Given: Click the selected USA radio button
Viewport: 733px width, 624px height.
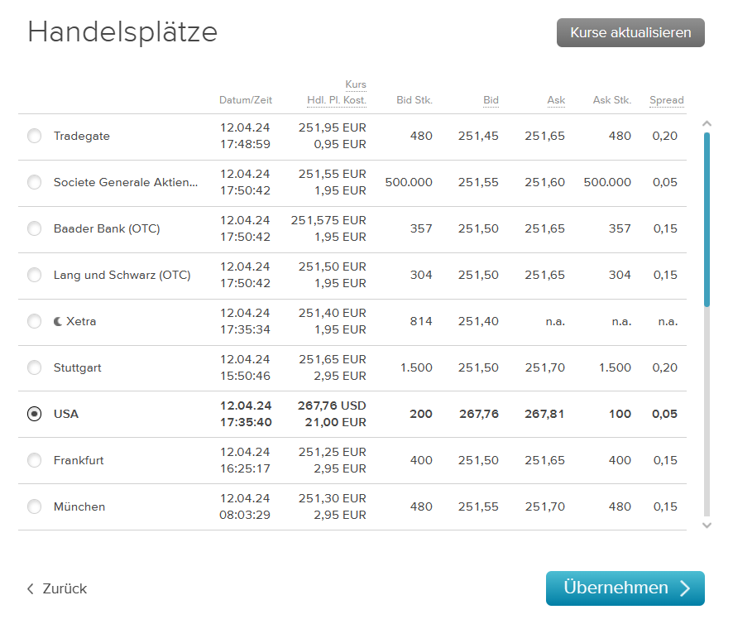Looking at the screenshot, I should (34, 414).
